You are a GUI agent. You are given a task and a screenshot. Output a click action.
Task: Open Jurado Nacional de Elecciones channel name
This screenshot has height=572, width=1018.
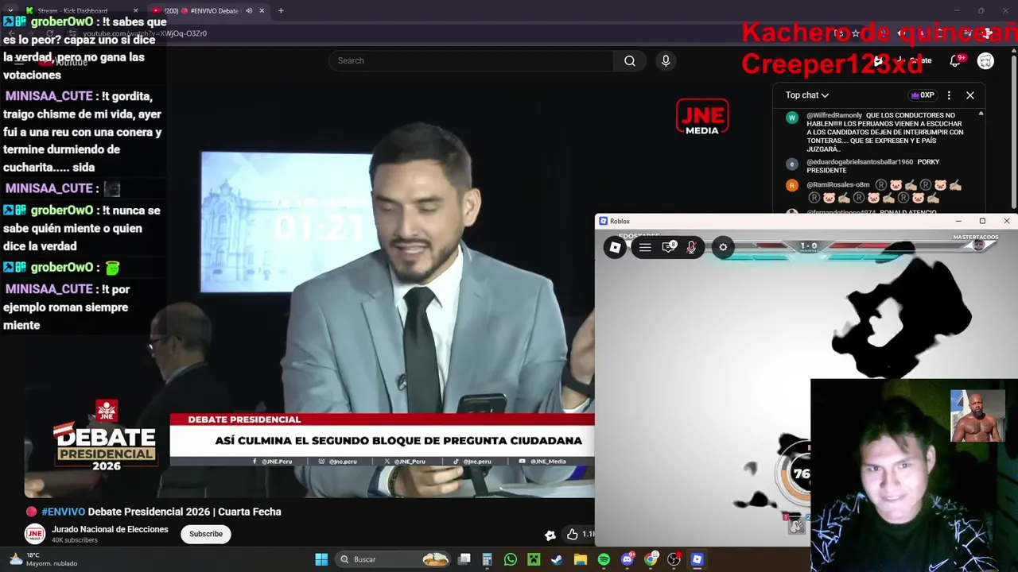(110, 529)
